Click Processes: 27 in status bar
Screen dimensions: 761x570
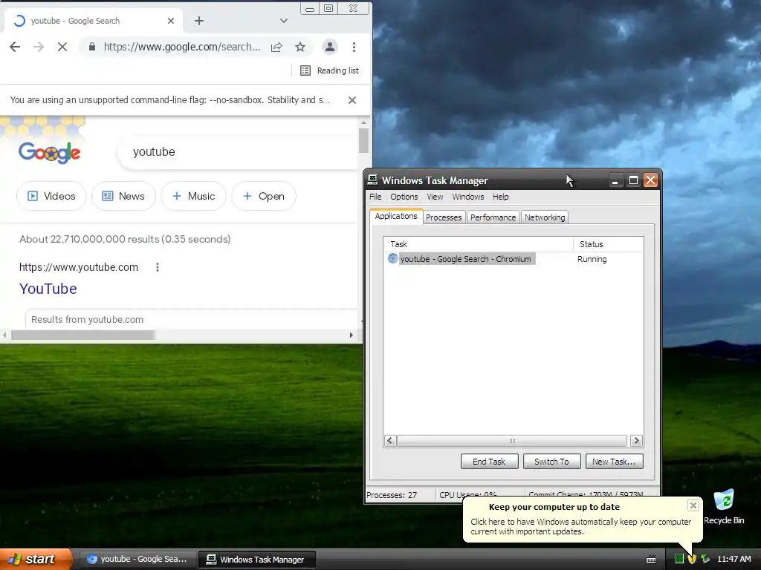(x=392, y=495)
